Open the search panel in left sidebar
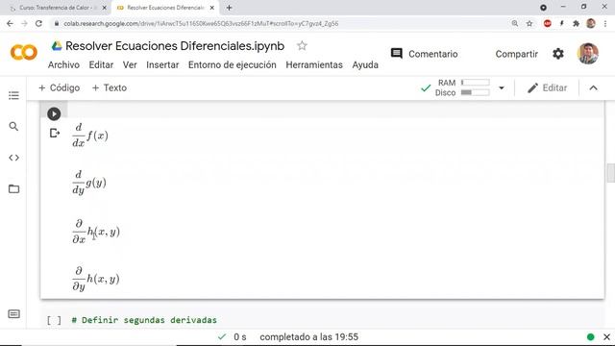615x346 pixels. tap(13, 126)
